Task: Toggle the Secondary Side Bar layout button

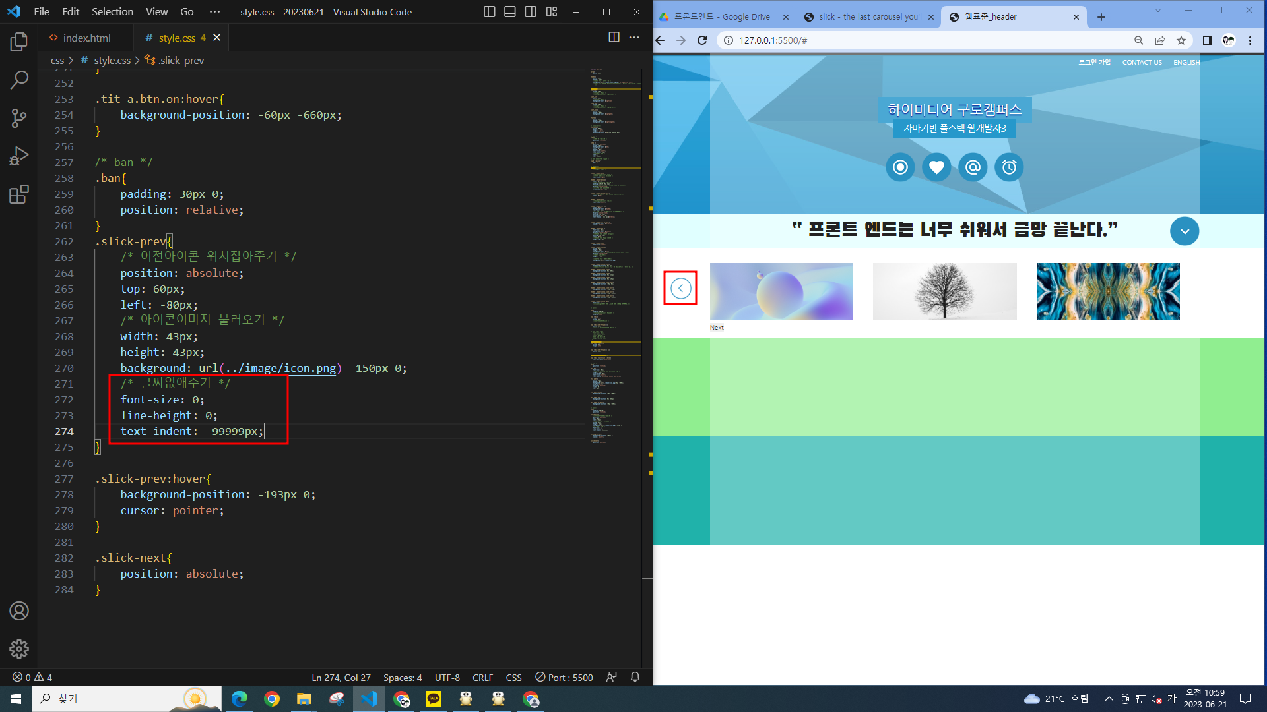Action: point(531,12)
